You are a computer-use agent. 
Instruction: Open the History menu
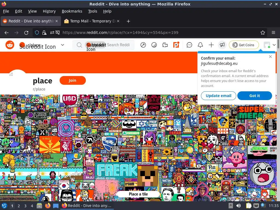click(x=49, y=11)
